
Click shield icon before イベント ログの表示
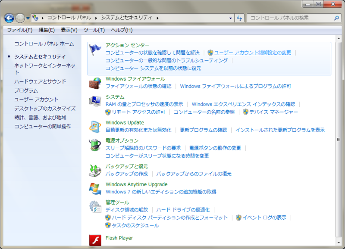coord(238,218)
